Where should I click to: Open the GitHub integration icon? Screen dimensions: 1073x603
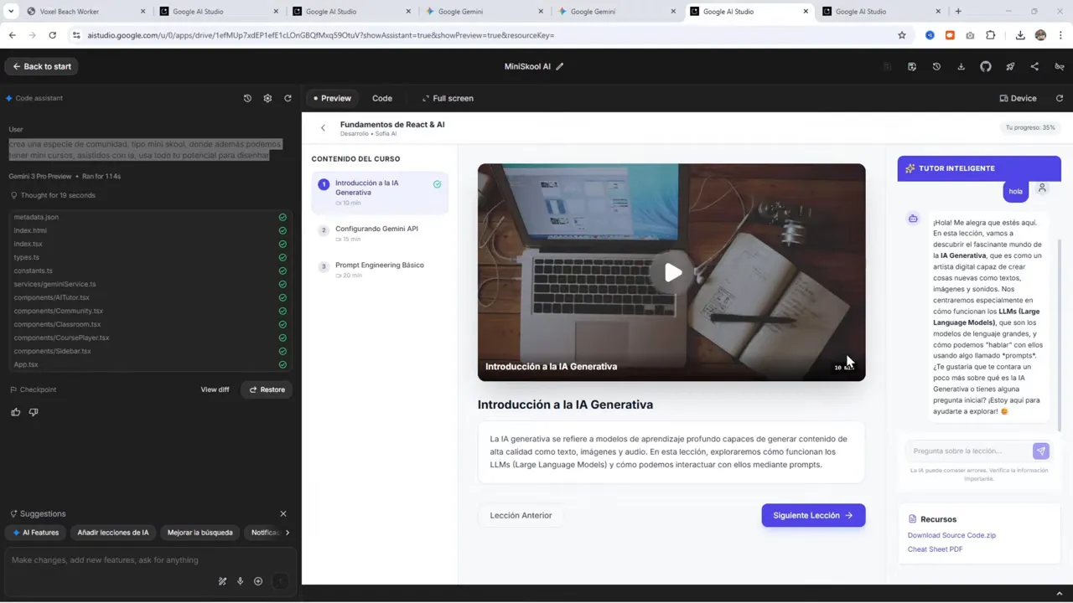coord(986,66)
